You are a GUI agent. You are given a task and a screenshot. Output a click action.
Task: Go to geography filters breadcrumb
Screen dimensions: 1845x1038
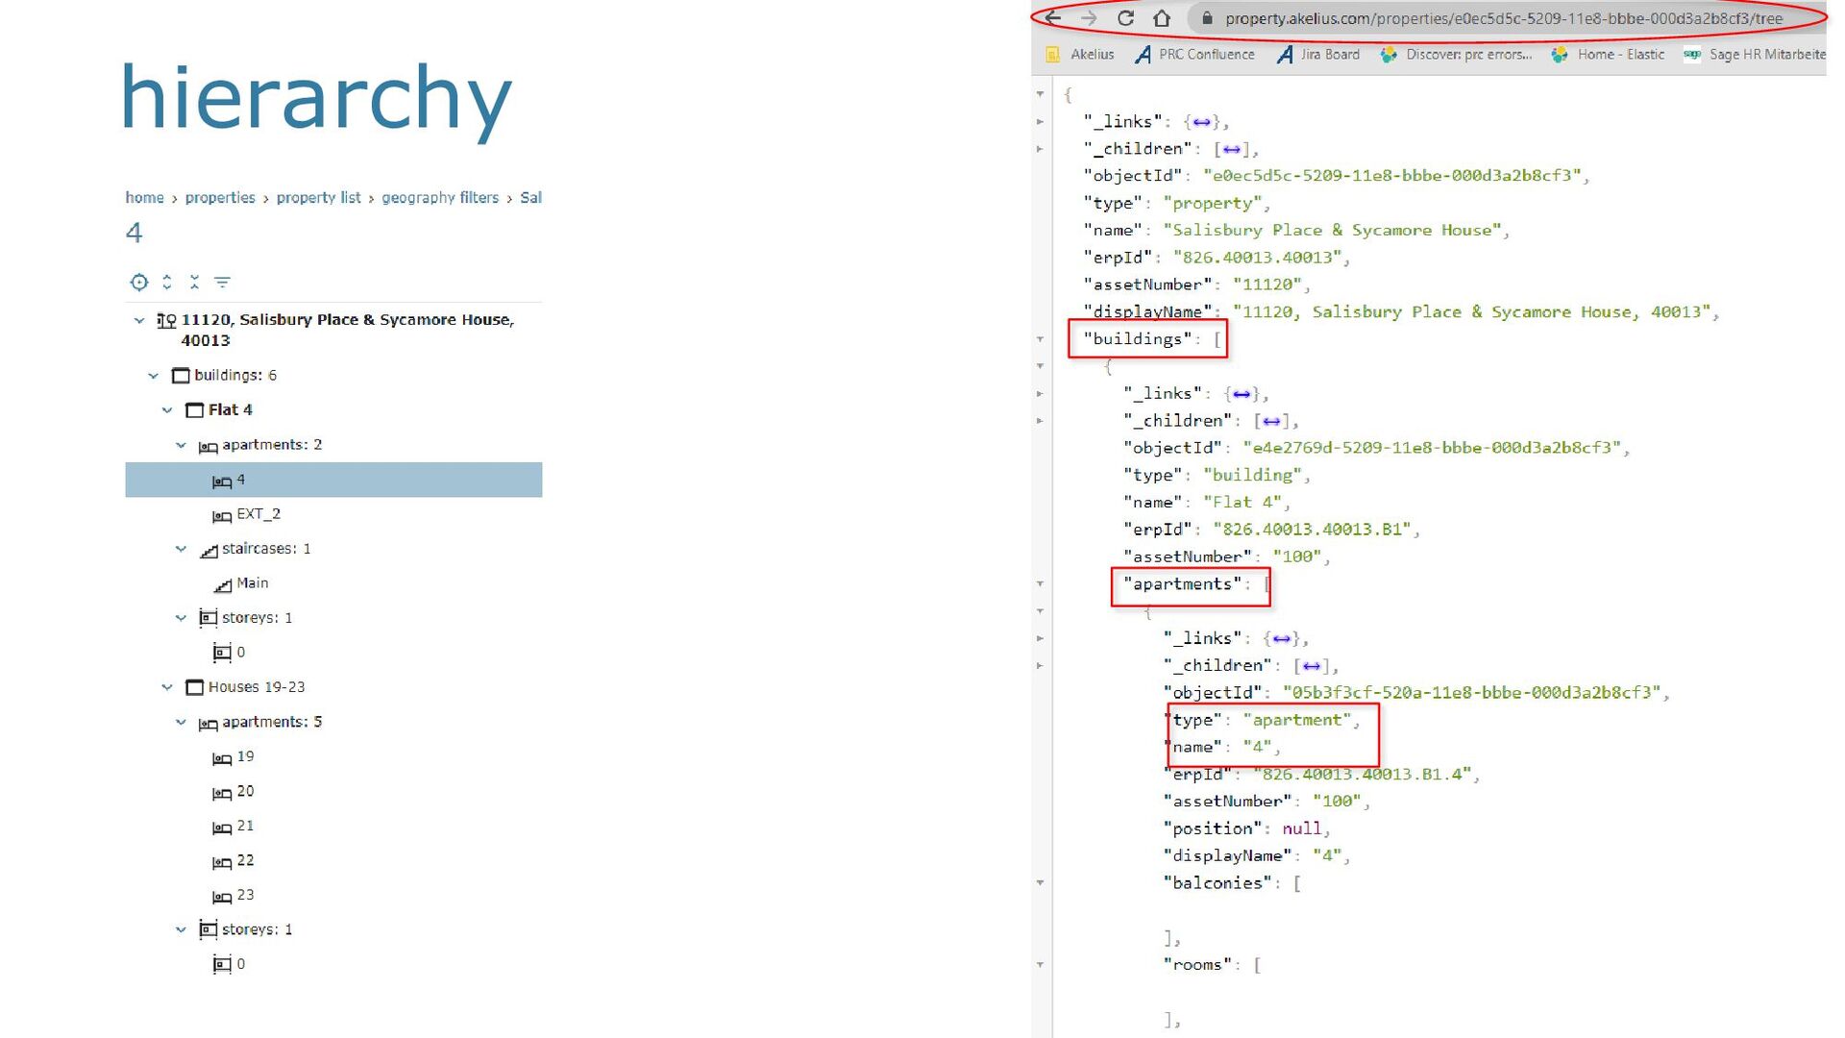(x=439, y=198)
